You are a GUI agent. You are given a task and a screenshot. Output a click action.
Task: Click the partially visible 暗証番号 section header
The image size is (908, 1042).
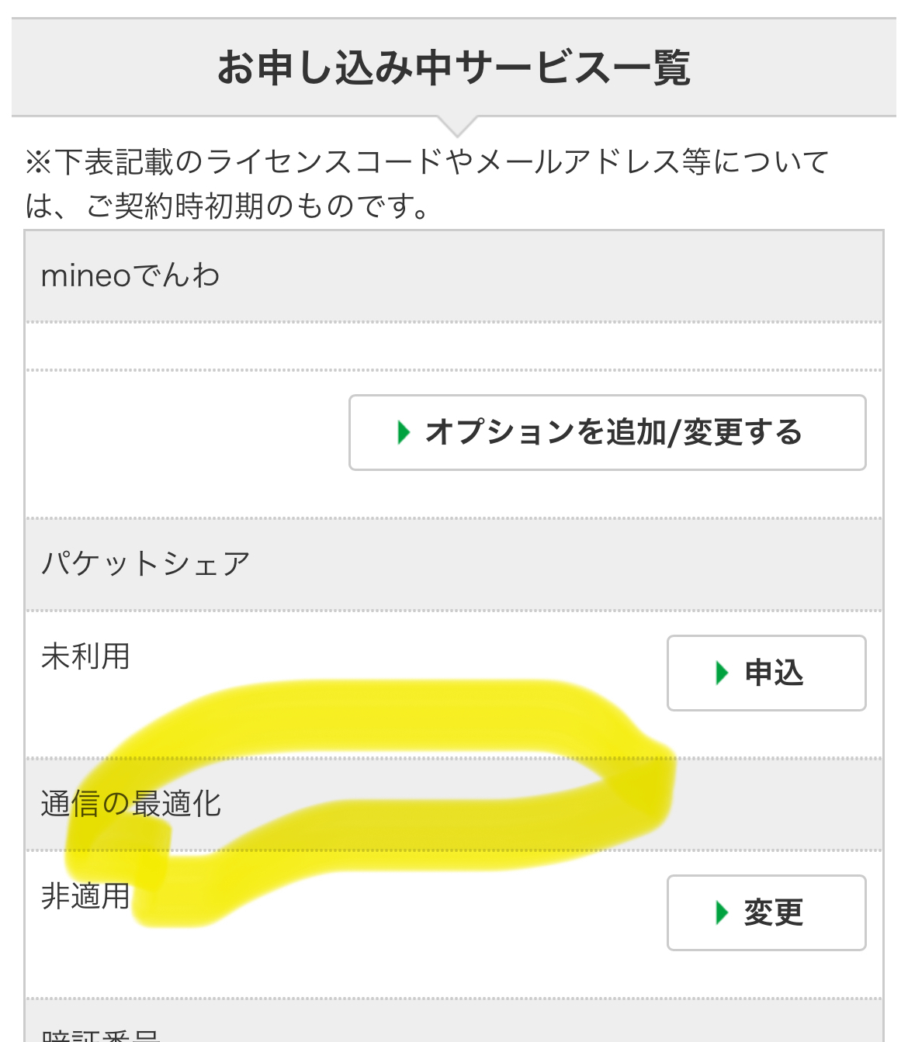[x=101, y=1035]
